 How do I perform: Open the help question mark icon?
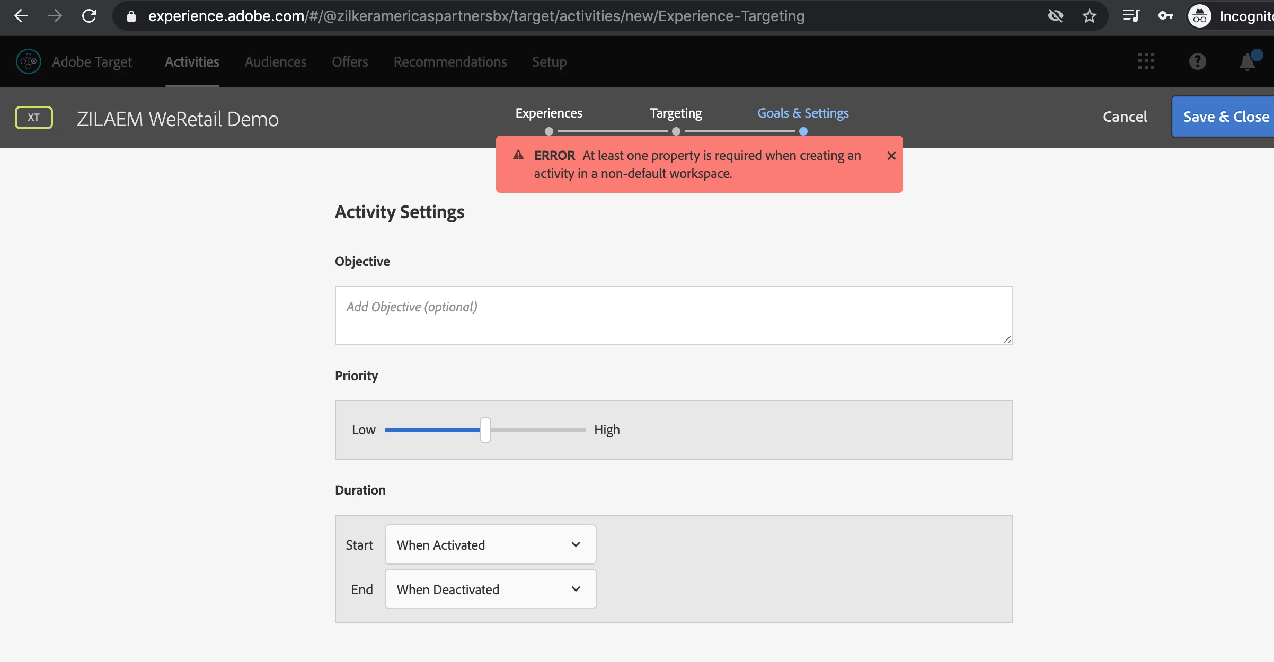click(1197, 61)
